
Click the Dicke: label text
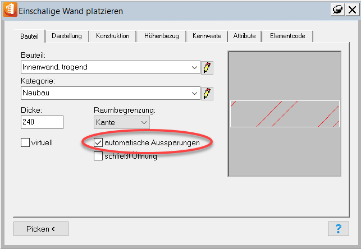(31, 110)
